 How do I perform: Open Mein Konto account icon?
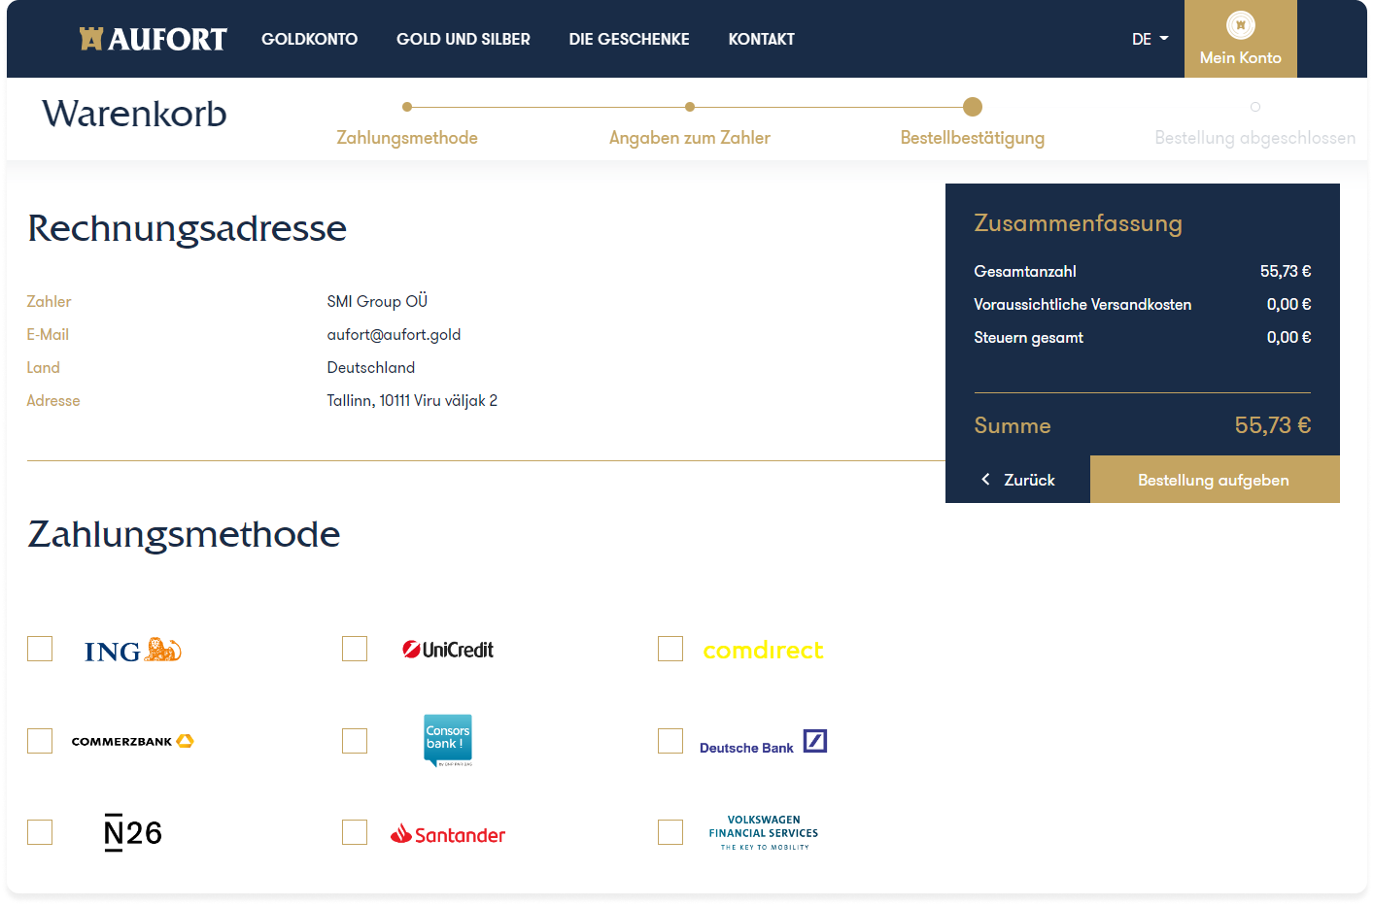pos(1240,26)
